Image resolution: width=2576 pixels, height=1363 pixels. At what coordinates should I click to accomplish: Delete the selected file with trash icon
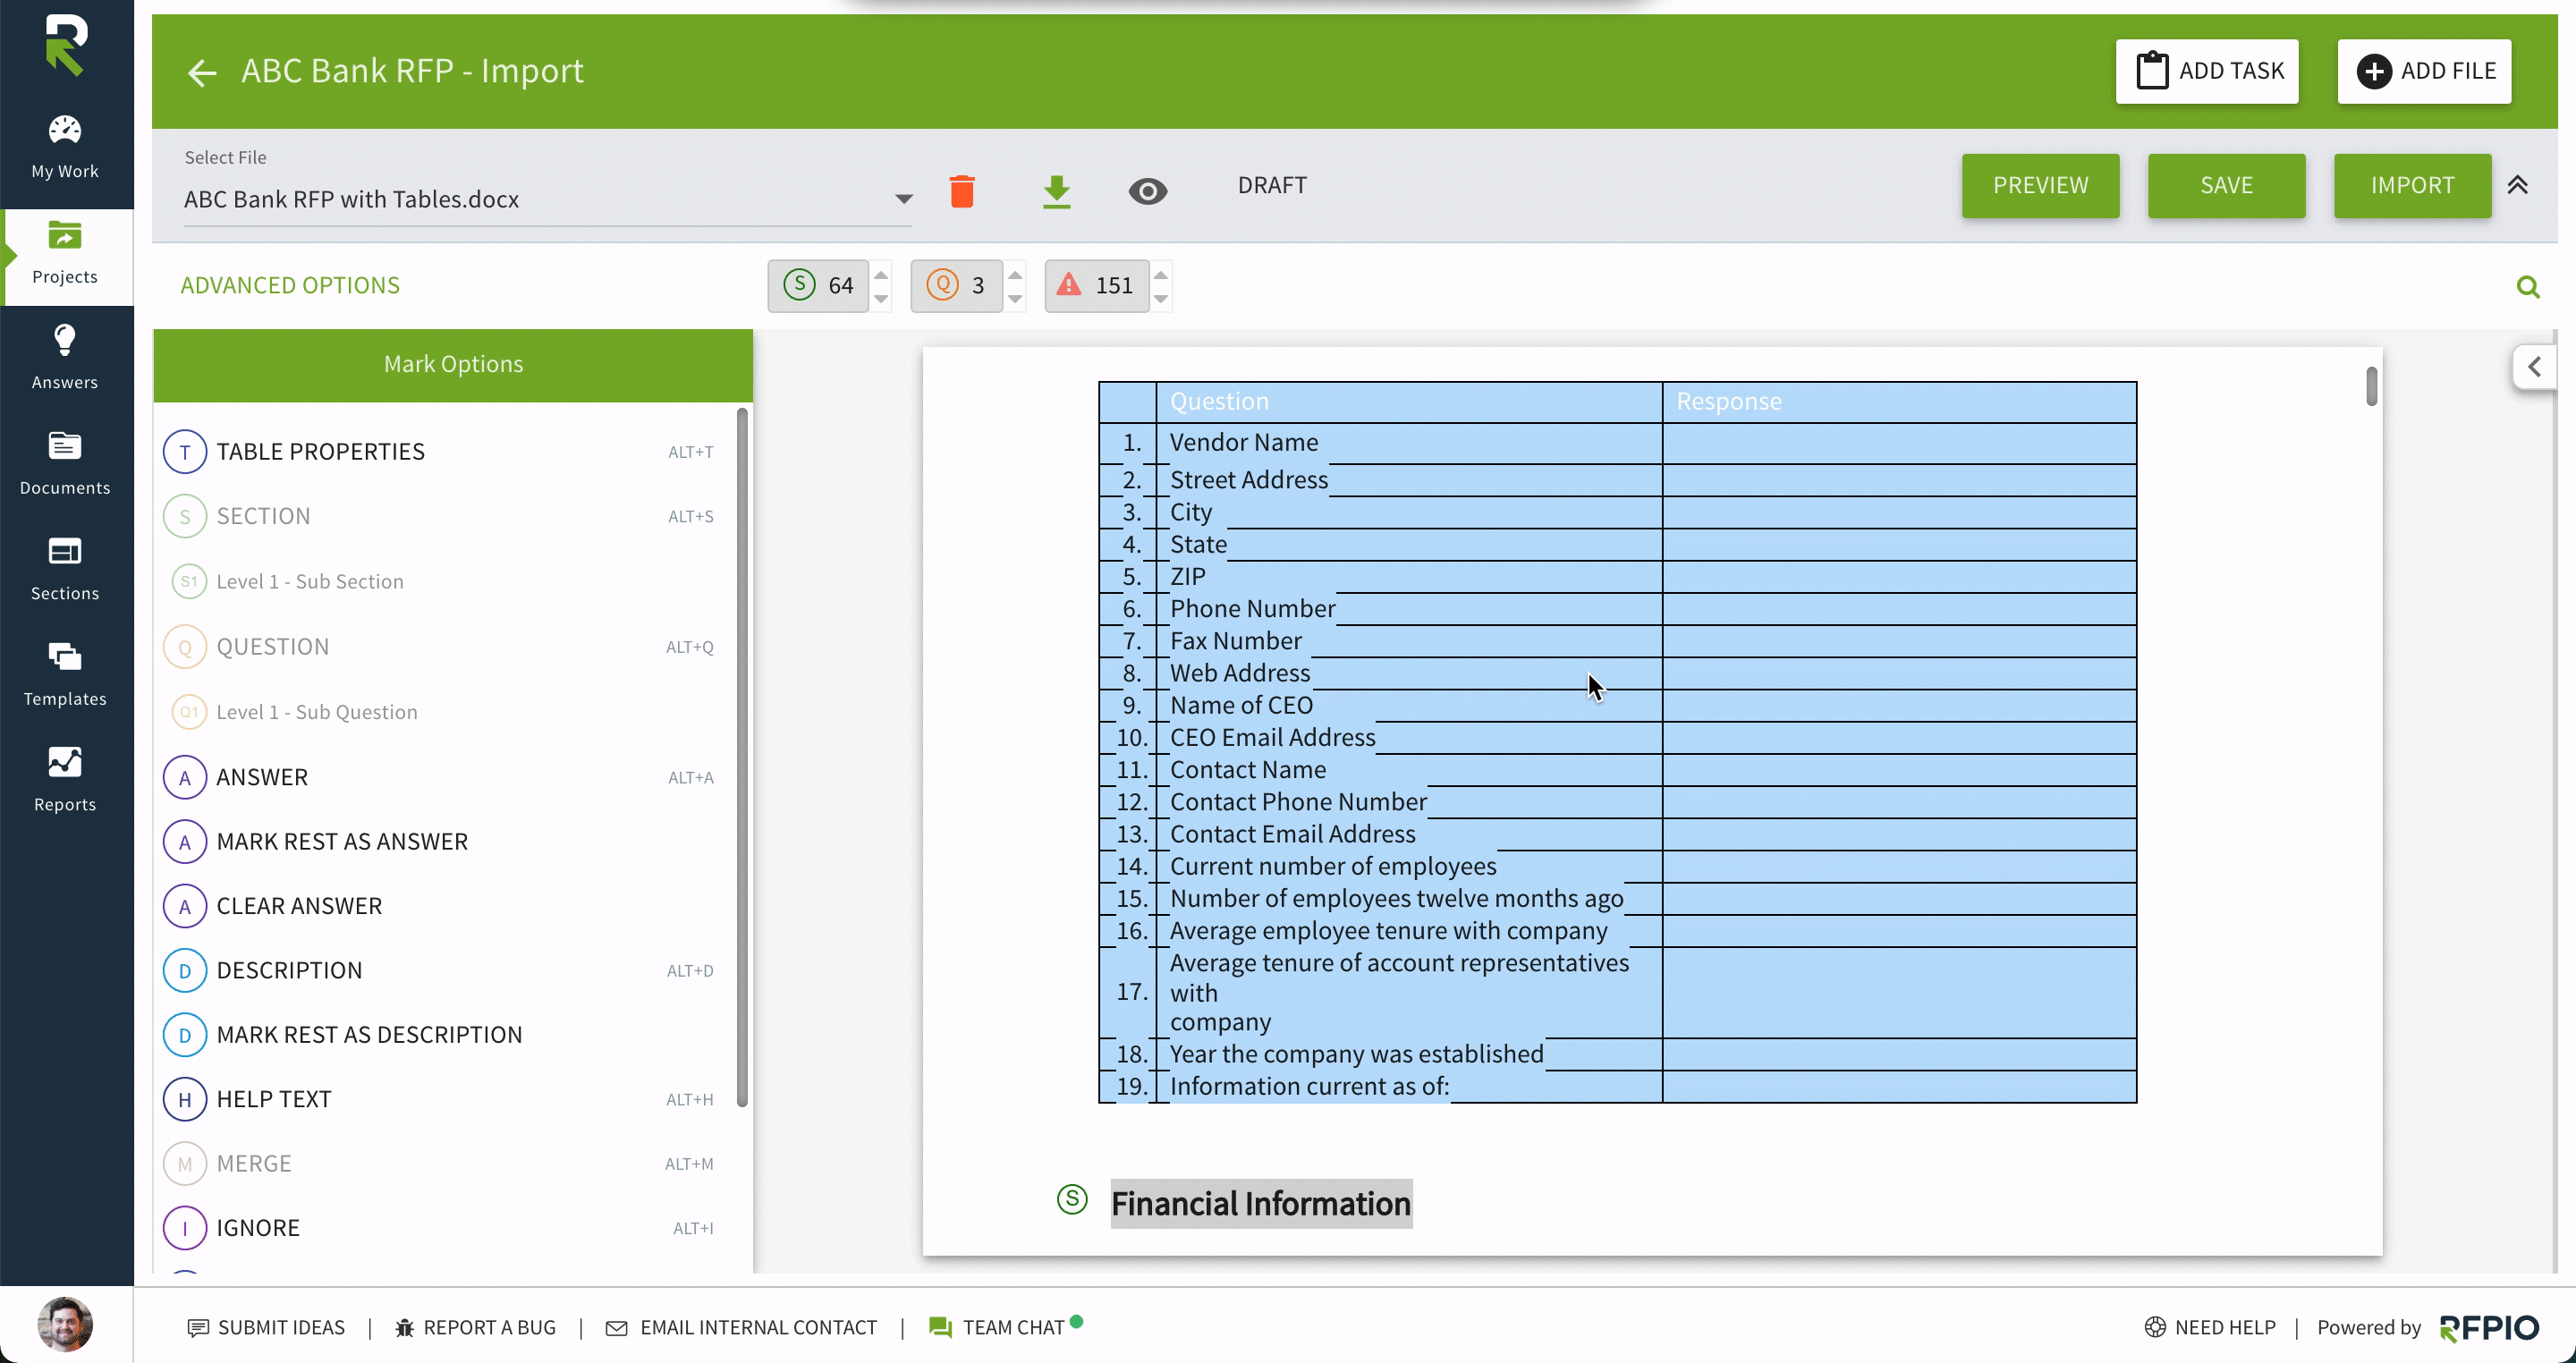pos(962,191)
